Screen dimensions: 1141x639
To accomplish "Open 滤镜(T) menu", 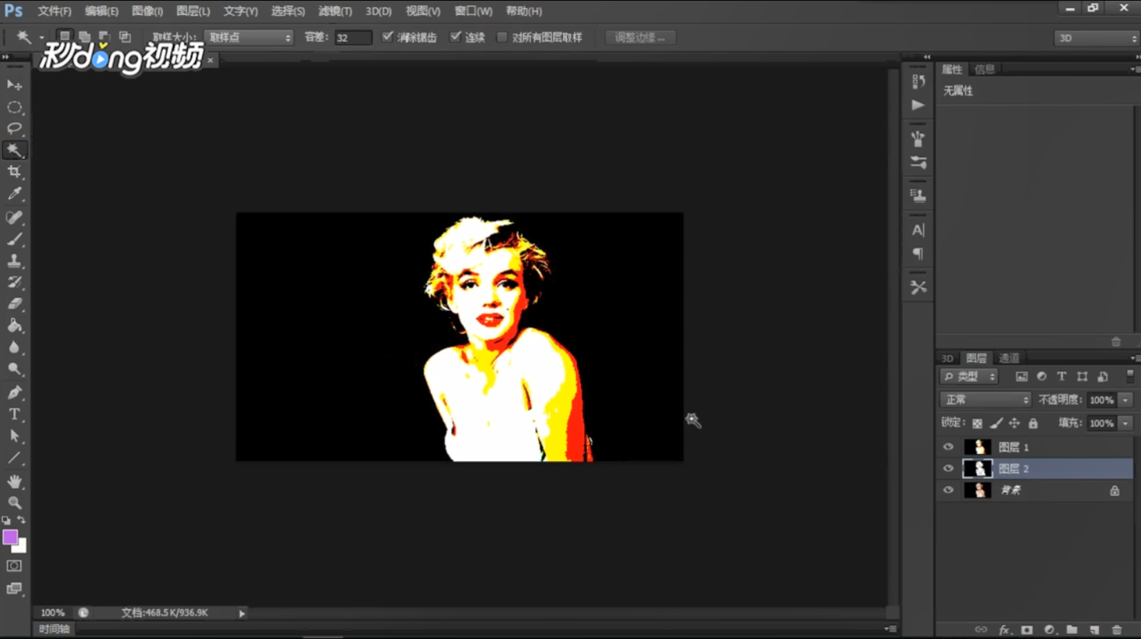I will (335, 11).
